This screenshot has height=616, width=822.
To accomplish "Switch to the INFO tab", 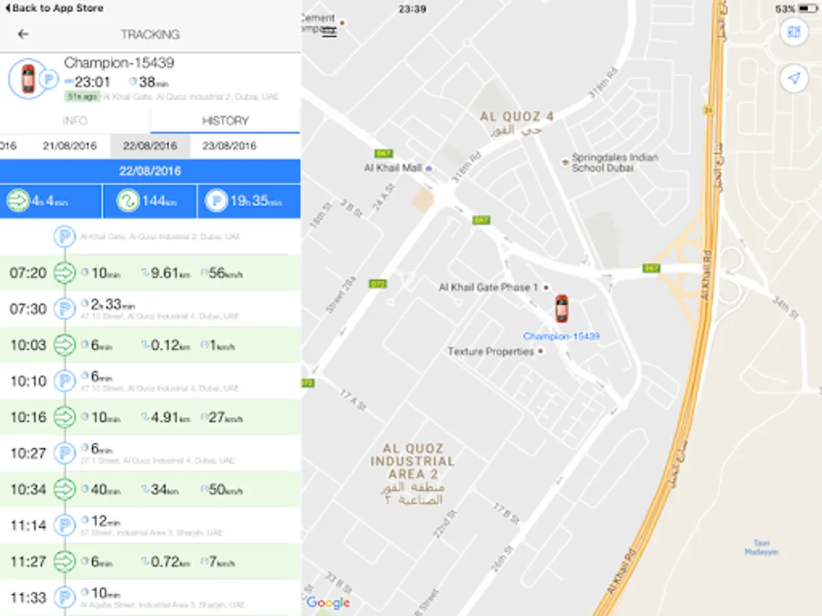I will coord(75,120).
